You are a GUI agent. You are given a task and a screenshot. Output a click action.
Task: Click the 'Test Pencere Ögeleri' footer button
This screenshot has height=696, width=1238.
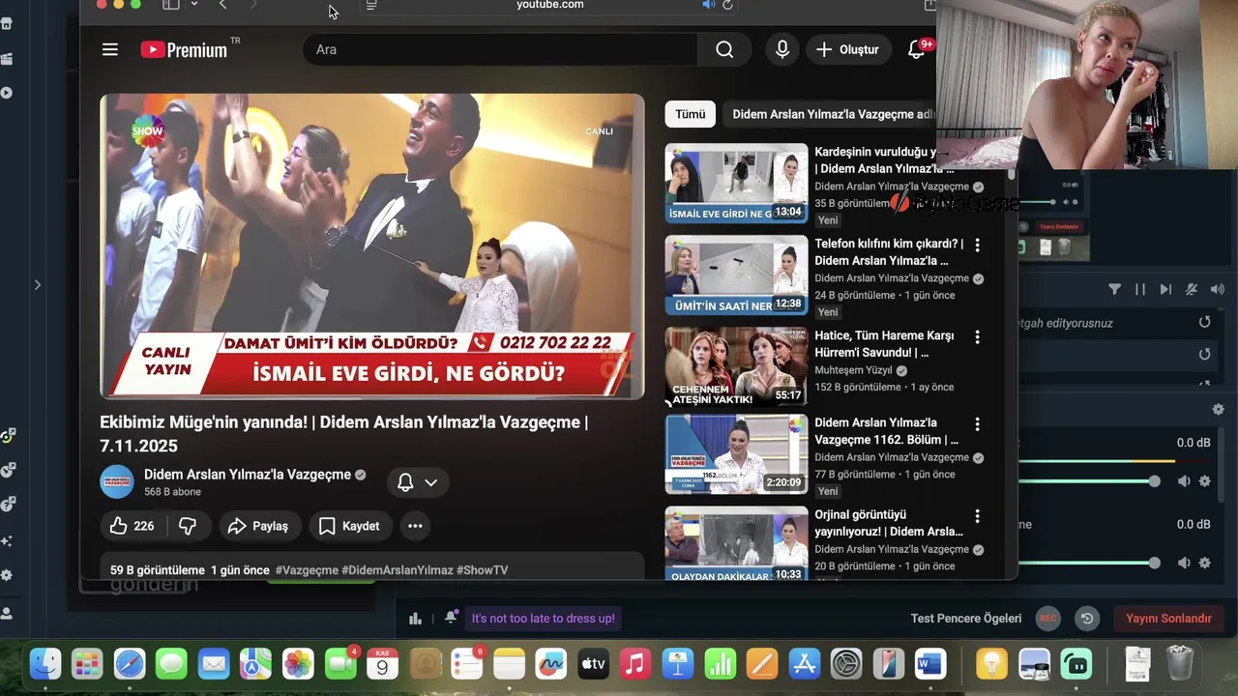965,619
